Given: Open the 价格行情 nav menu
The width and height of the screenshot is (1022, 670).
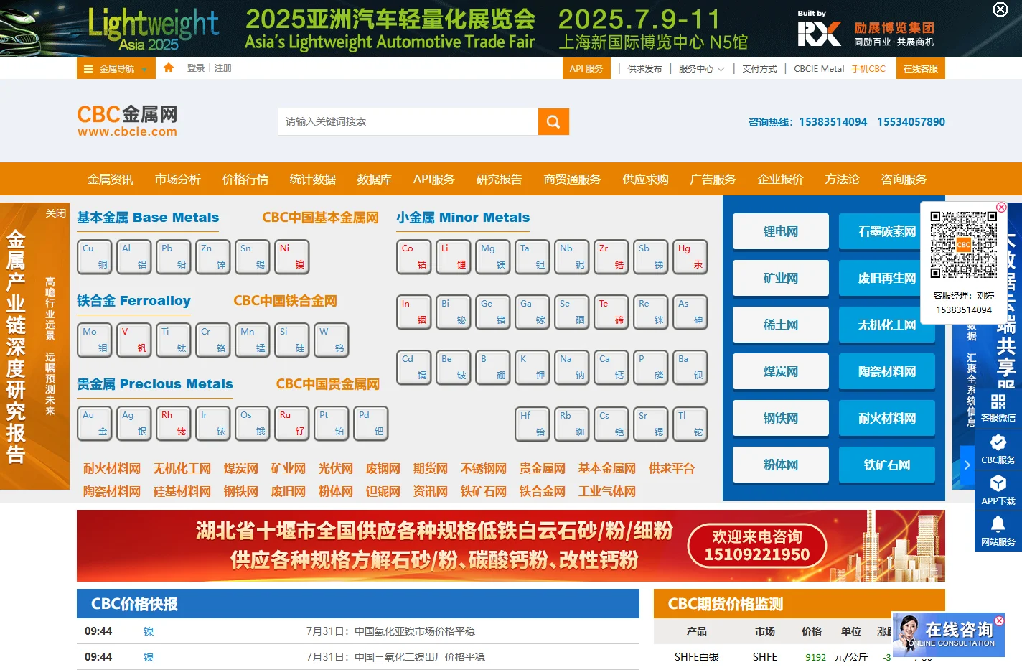Looking at the screenshot, I should (x=245, y=179).
